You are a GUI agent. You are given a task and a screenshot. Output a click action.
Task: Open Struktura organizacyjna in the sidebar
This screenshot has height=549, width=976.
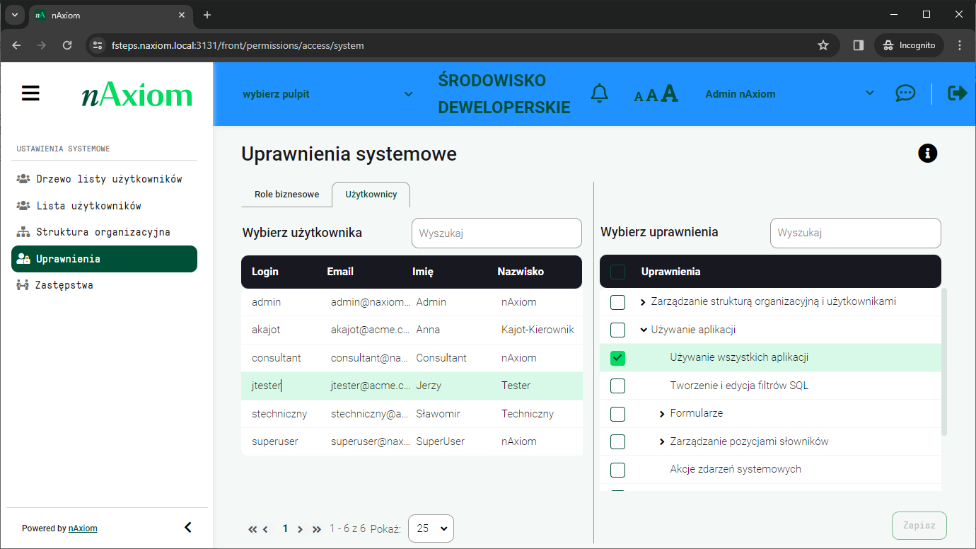[103, 232]
